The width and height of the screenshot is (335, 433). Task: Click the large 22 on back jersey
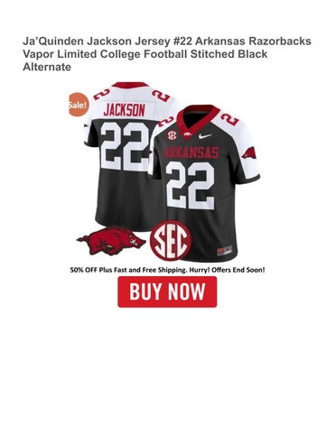[125, 146]
